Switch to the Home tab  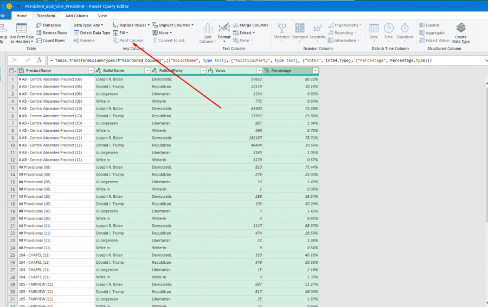22,16
